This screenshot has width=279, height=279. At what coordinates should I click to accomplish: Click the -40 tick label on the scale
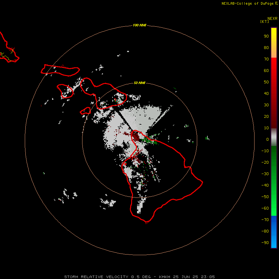click(x=265, y=185)
